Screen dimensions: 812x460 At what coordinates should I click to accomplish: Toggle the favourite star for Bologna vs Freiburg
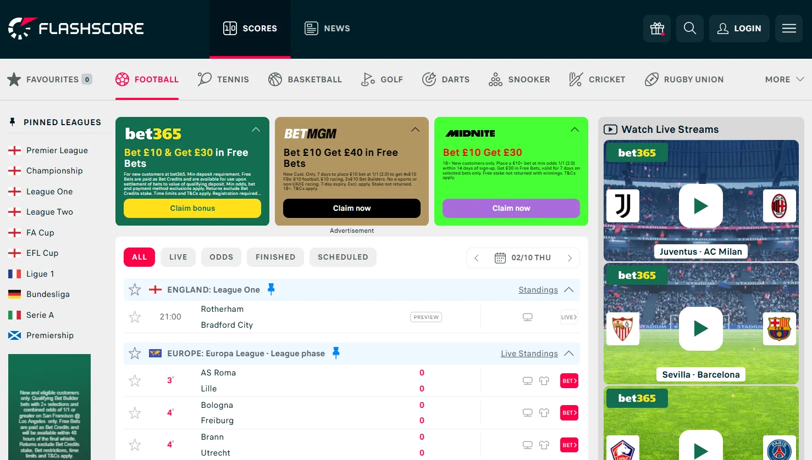[x=135, y=413]
